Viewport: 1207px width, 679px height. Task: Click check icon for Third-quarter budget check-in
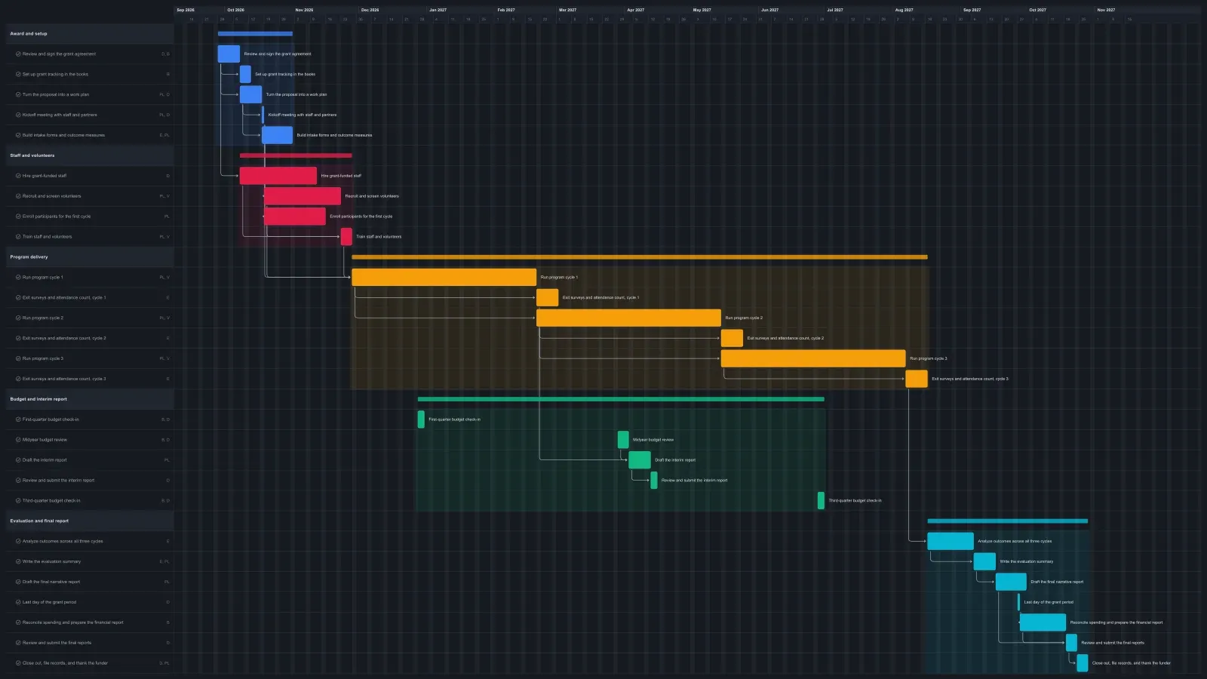pyautogui.click(x=18, y=501)
